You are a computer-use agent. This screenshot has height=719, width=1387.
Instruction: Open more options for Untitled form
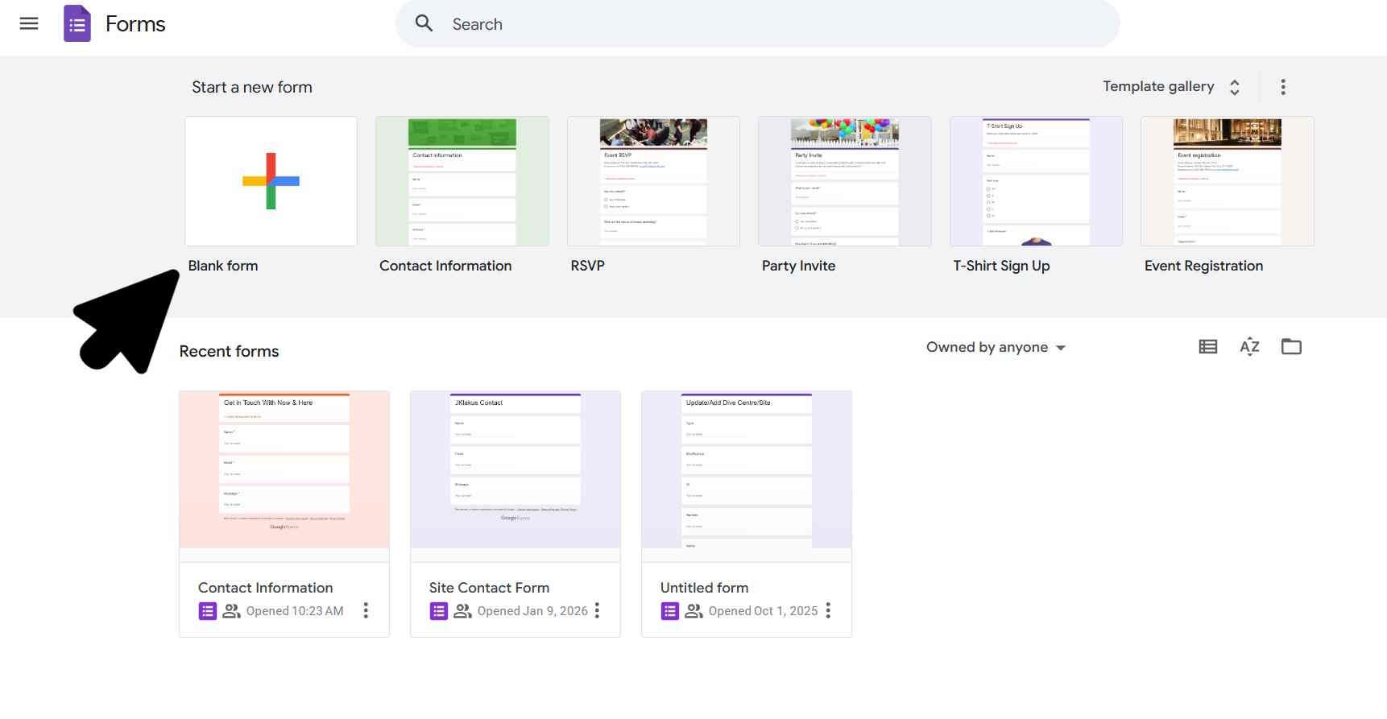(x=828, y=610)
